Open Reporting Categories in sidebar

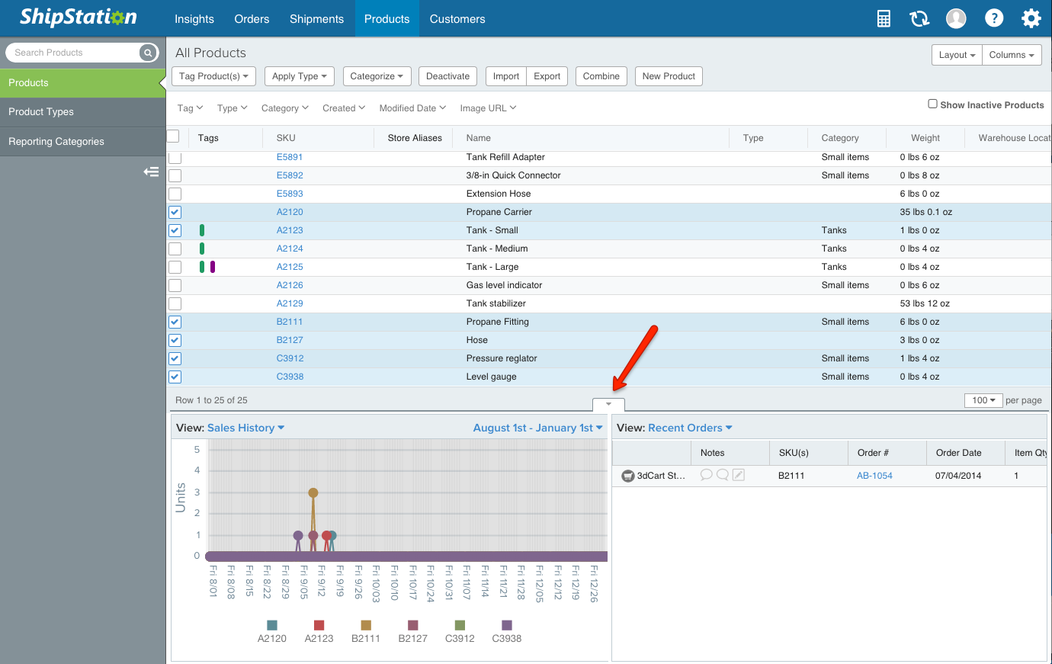pos(56,142)
